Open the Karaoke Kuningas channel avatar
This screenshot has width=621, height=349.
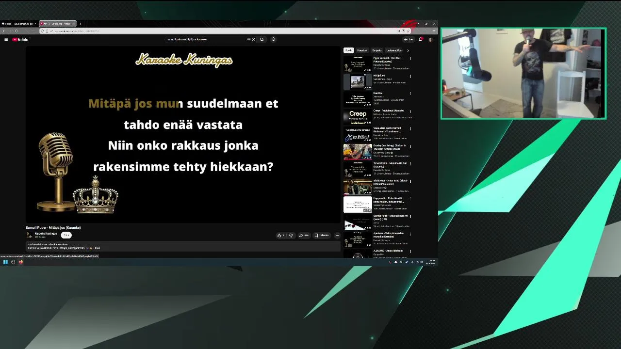29,235
